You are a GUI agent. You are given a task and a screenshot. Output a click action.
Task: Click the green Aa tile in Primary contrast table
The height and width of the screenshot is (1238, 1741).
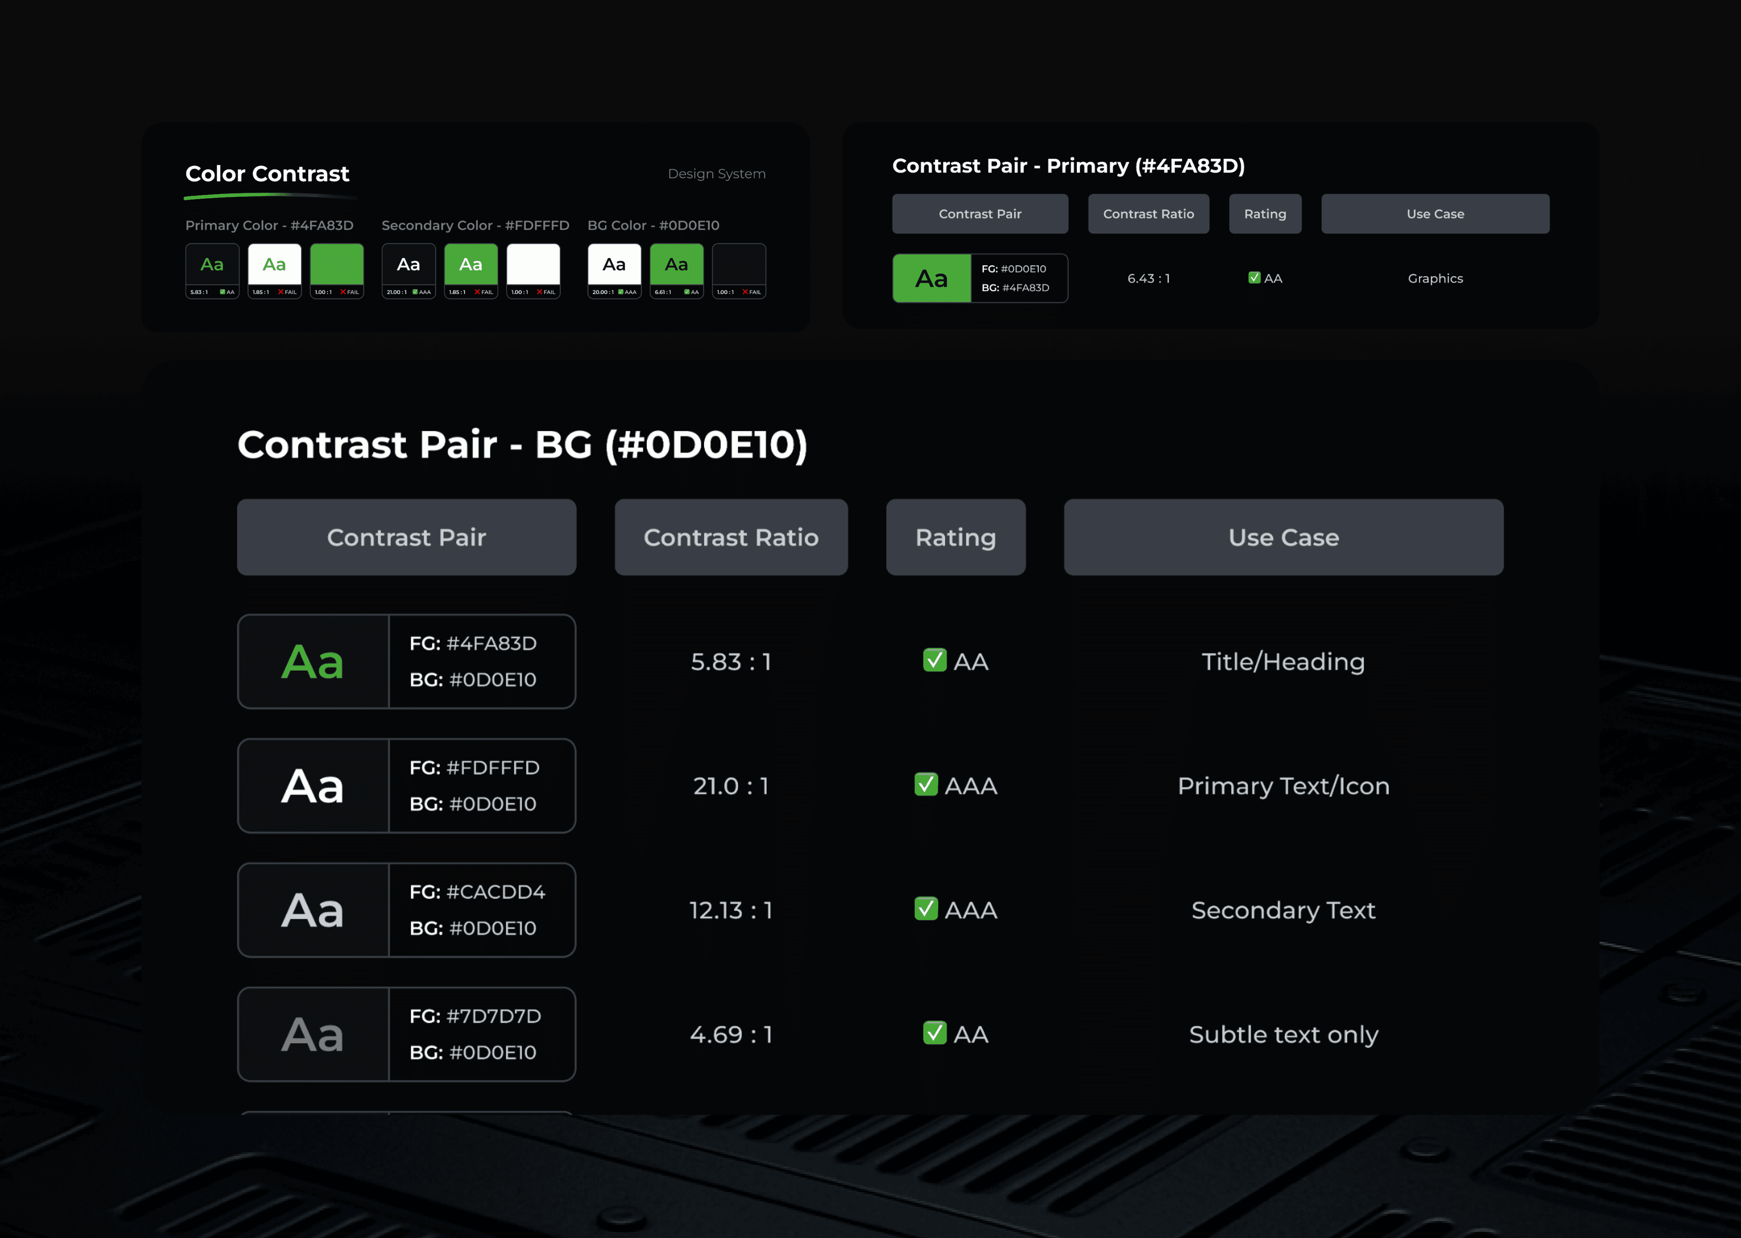coord(931,278)
